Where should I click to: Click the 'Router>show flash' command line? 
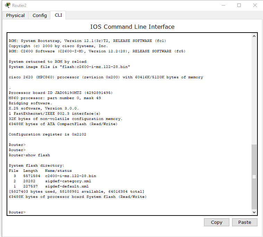click(29, 155)
